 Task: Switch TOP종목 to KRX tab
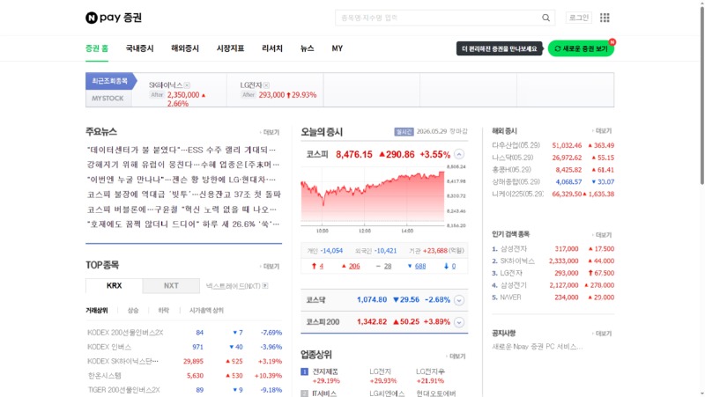coord(115,285)
